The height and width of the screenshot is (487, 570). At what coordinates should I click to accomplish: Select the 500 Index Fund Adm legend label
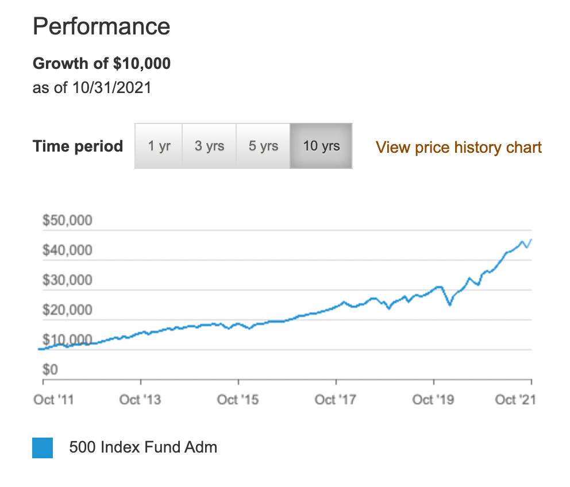(143, 447)
